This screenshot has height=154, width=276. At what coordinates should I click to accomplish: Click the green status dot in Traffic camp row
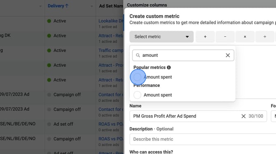click(49, 51)
